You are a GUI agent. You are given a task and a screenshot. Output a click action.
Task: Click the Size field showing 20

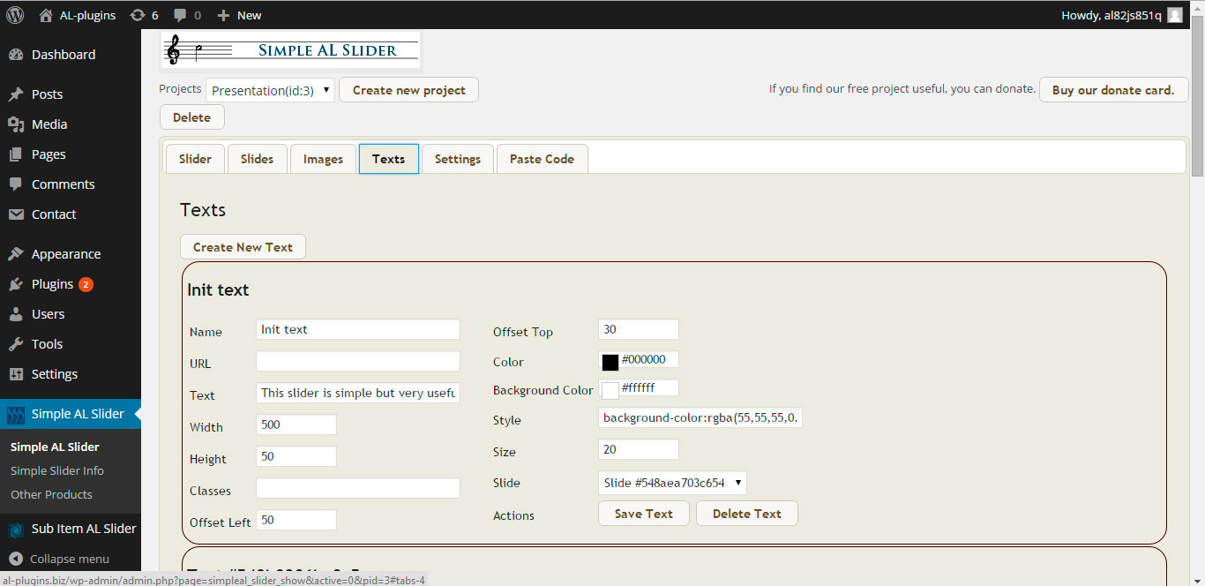coord(639,449)
